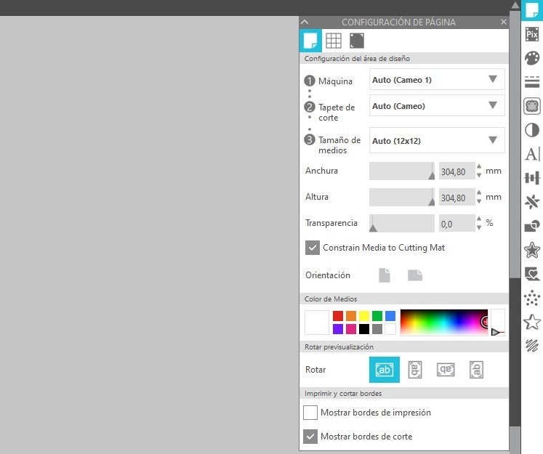Switch to the grid settings tab
The width and height of the screenshot is (543, 454).
click(x=333, y=41)
